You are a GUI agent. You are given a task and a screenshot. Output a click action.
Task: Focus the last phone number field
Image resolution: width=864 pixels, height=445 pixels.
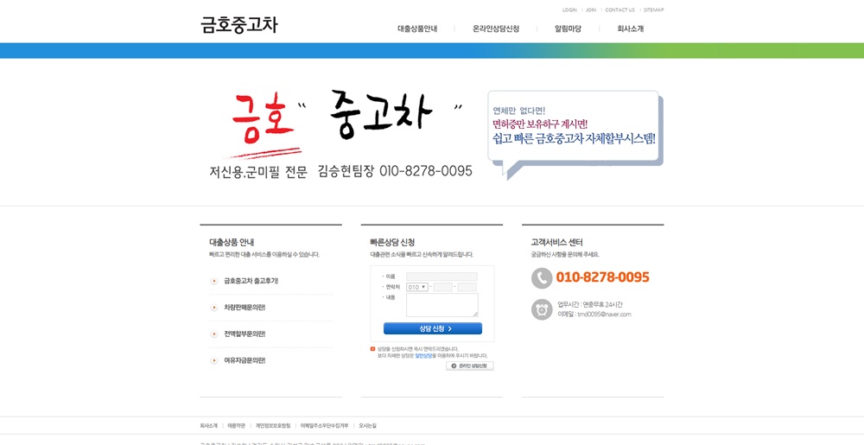467,287
